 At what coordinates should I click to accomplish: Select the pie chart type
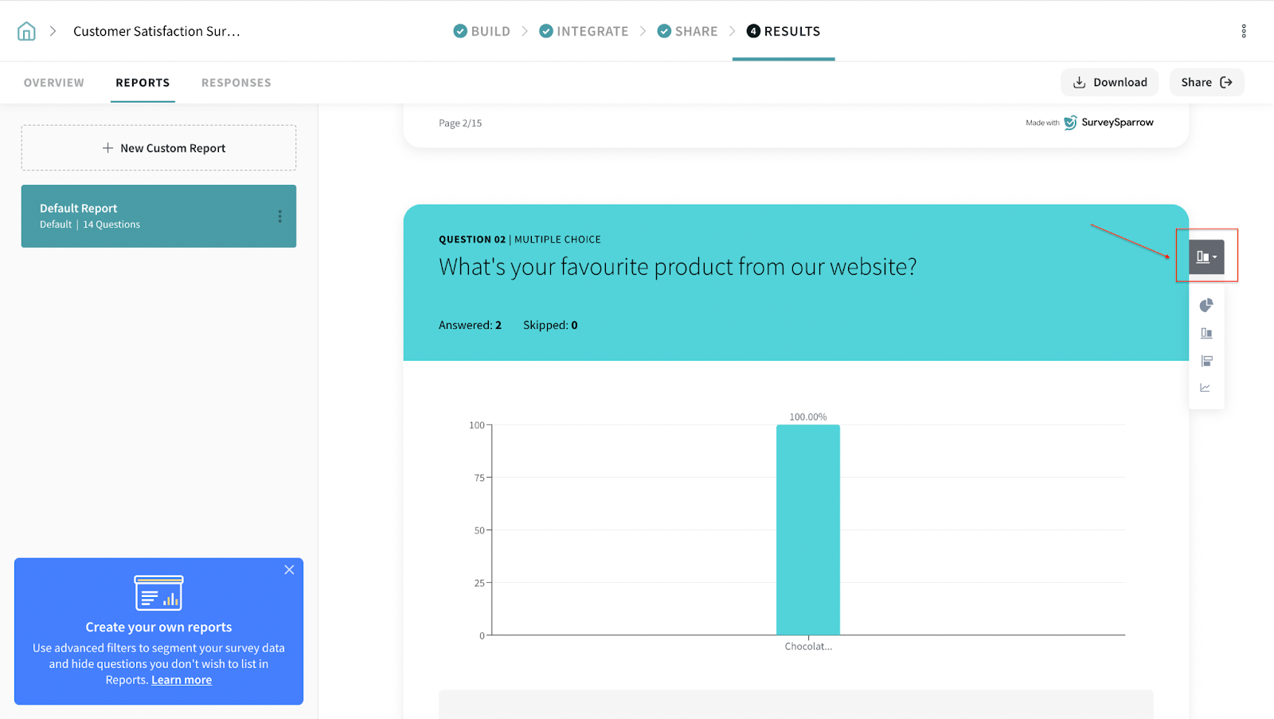tap(1206, 305)
